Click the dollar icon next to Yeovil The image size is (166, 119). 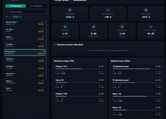[x=11, y=88]
